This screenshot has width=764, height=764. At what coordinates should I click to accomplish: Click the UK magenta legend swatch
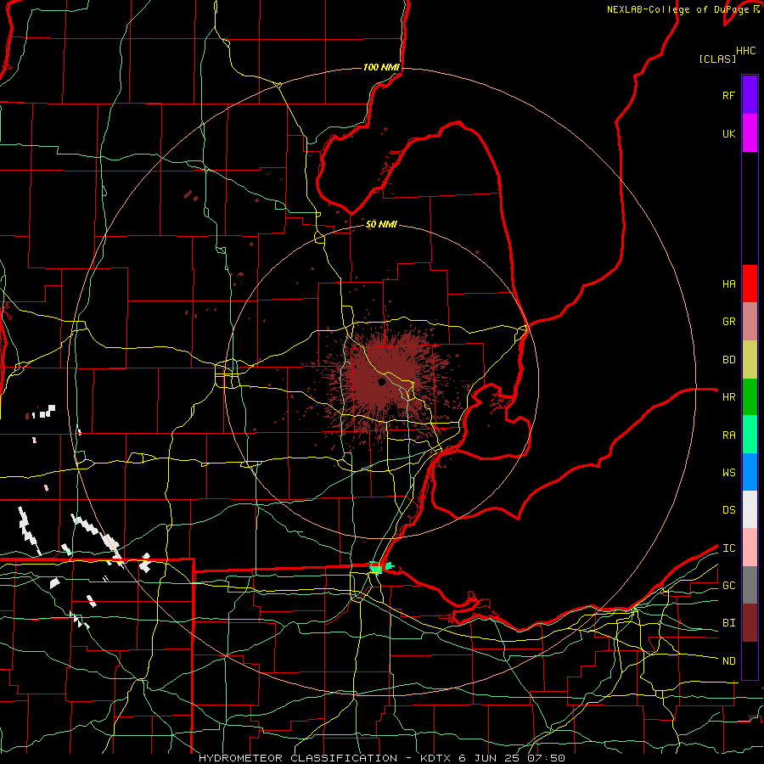pyautogui.click(x=750, y=133)
